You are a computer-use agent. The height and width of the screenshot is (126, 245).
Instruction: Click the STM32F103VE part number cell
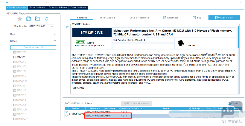(x=76, y=114)
